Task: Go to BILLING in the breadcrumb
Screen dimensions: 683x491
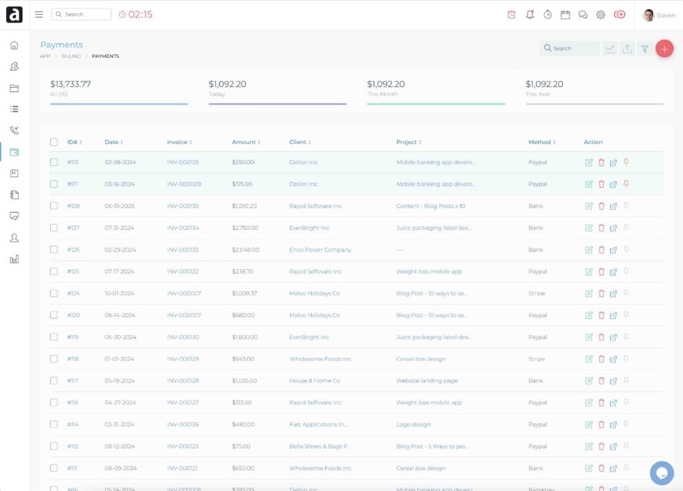Action: tap(71, 57)
